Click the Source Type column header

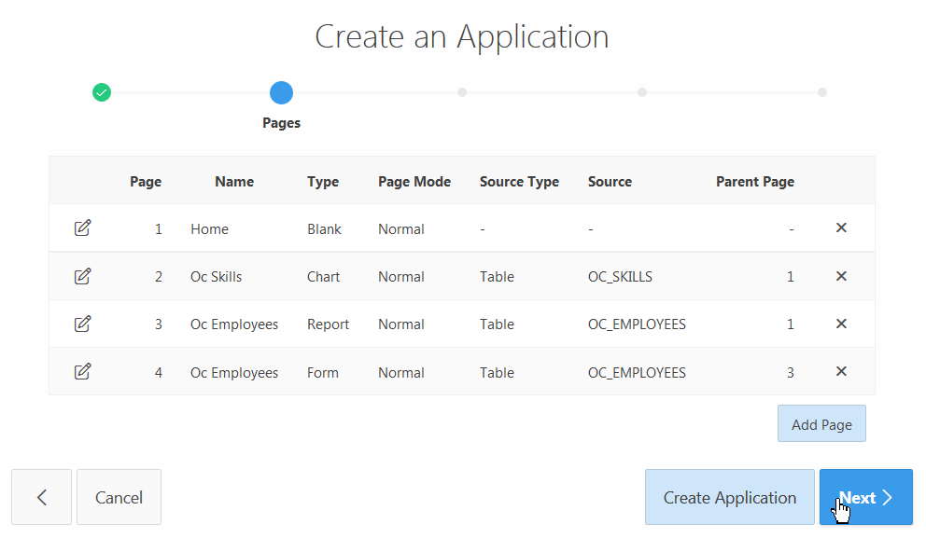(x=519, y=181)
